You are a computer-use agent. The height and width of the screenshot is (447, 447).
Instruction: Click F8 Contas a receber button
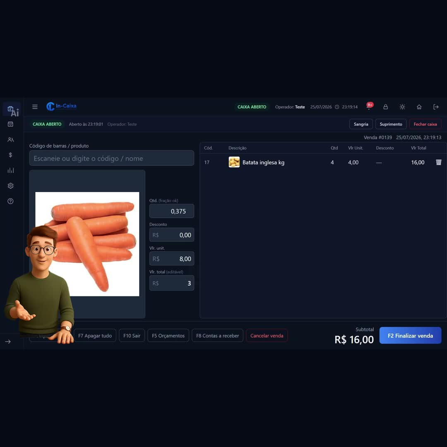coord(218,336)
